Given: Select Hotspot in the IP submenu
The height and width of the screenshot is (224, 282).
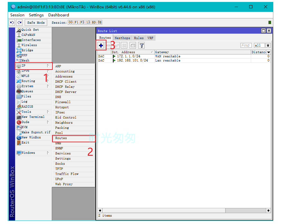Looking at the screenshot, I should 74,107.
